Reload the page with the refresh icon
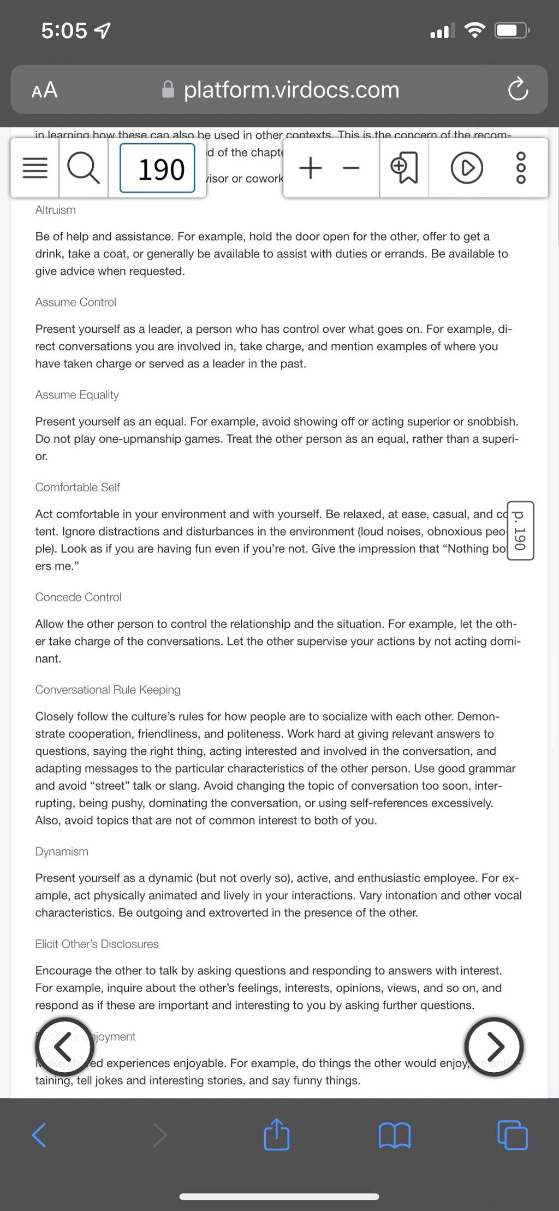 518,90
